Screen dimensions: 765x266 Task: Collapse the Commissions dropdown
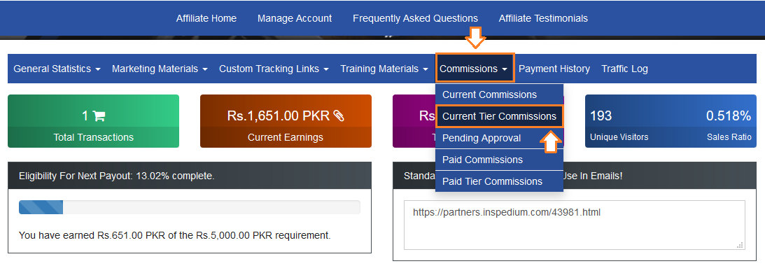475,68
